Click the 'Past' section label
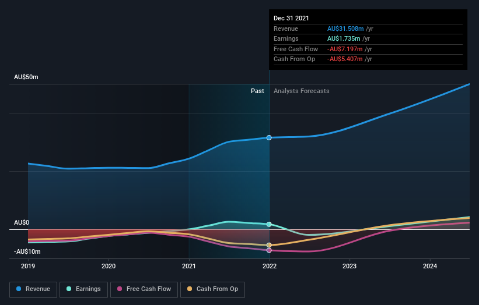The image size is (479, 305). (x=257, y=91)
